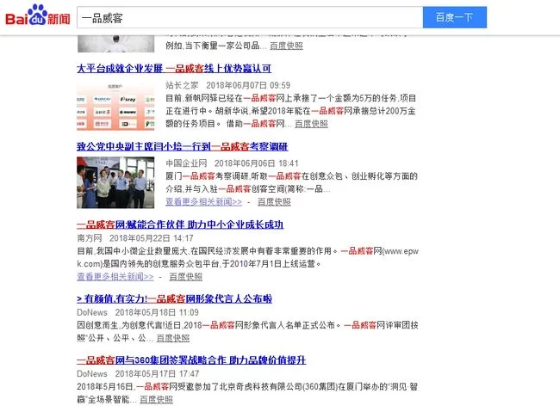The width and height of the screenshot is (560, 412).
Task: Click the search box containing 一品威客
Action: 249,17
